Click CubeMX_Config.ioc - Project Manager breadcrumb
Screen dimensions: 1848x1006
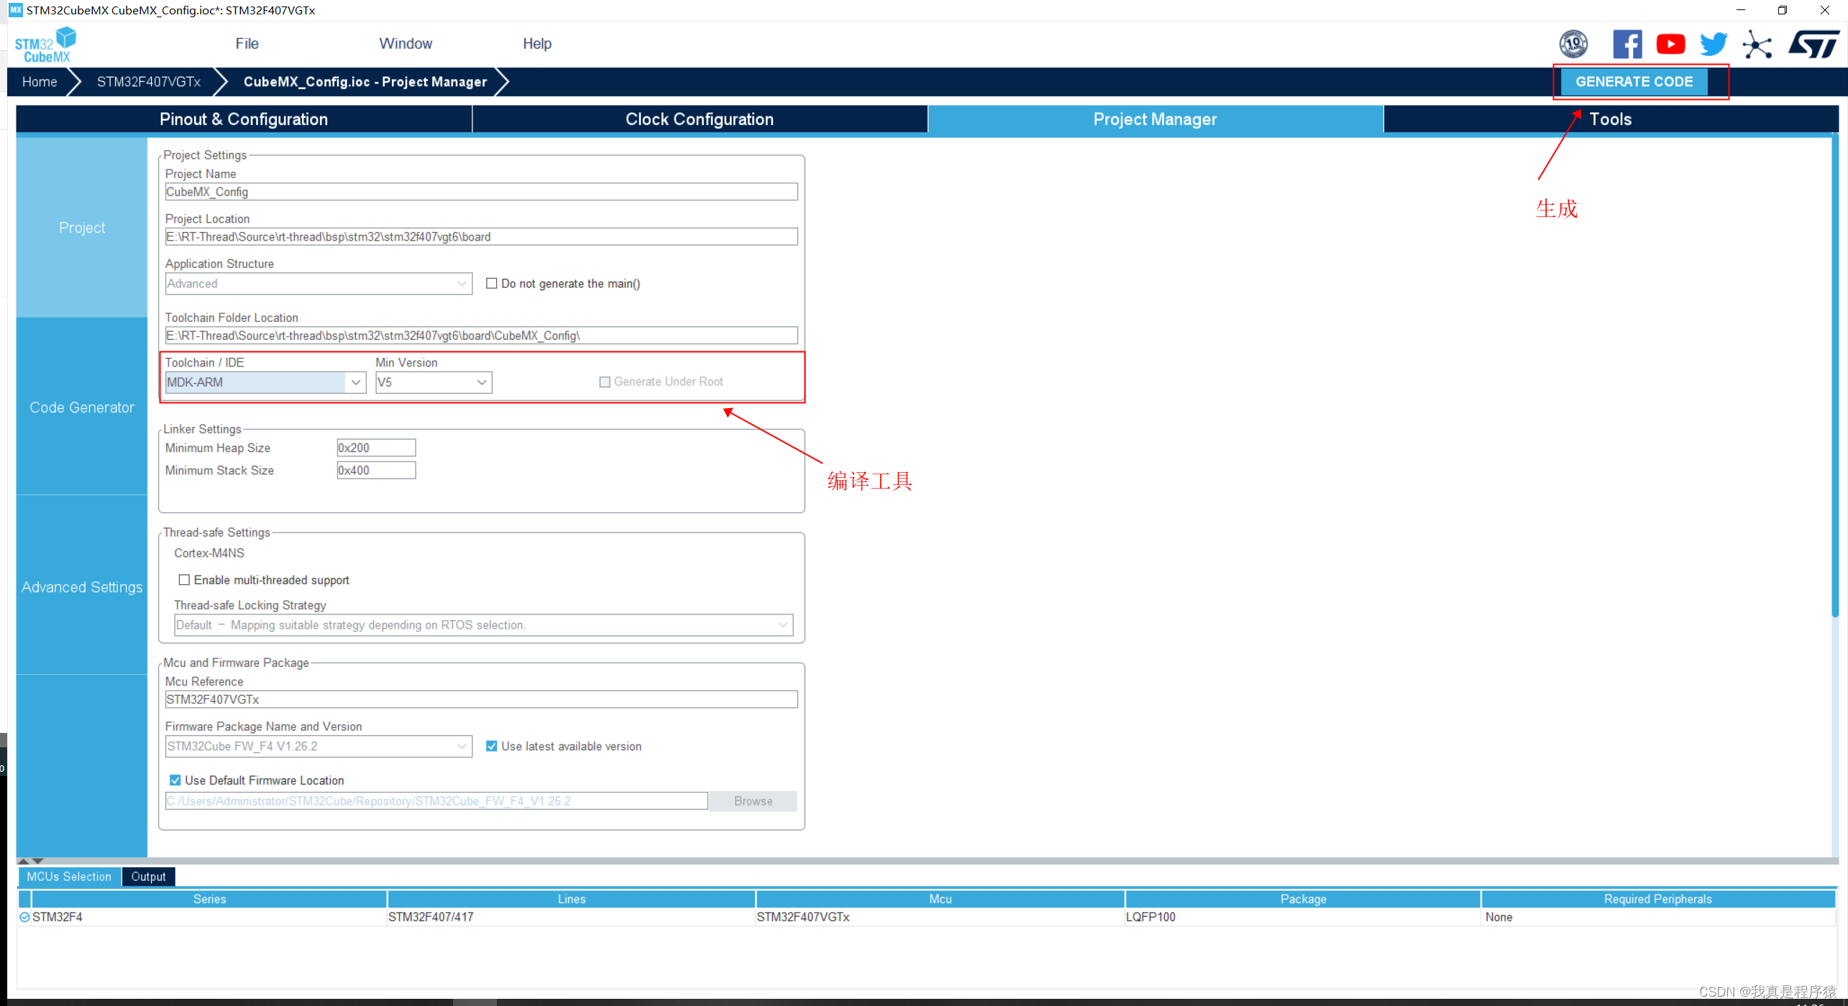click(x=365, y=82)
